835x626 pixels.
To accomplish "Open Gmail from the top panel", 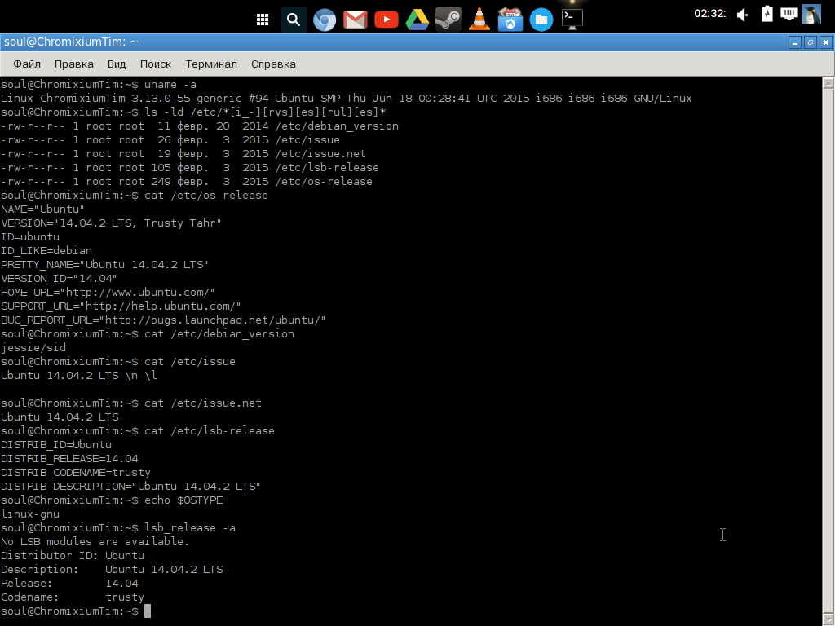I will click(356, 20).
